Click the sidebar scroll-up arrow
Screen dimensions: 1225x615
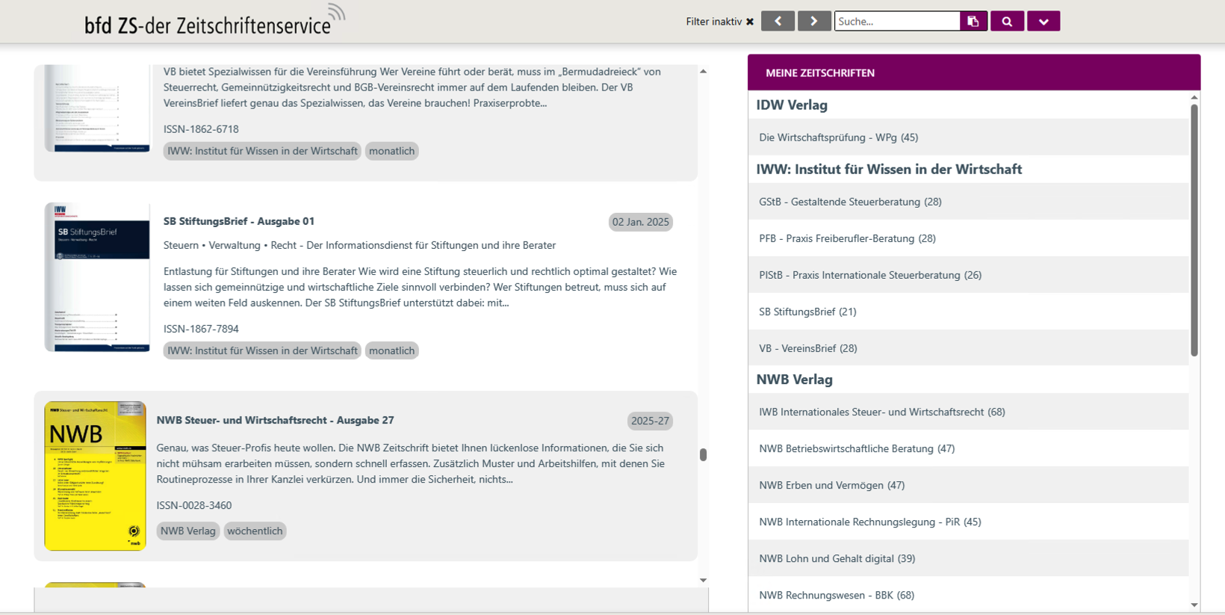1194,97
